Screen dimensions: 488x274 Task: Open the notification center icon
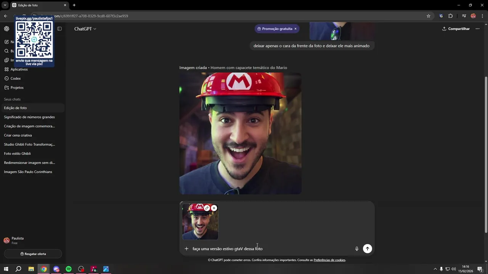480,269
